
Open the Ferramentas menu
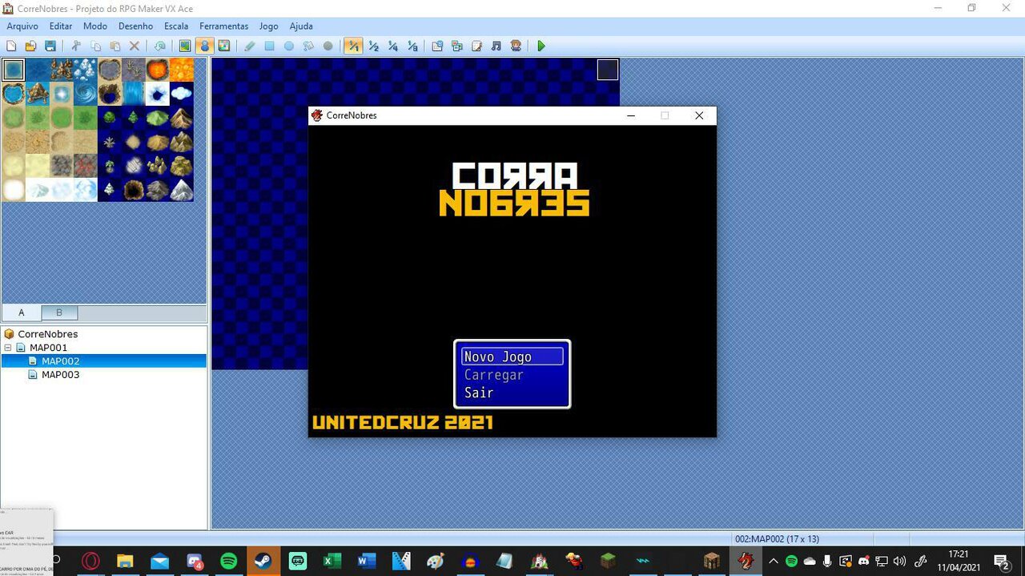[x=224, y=26]
